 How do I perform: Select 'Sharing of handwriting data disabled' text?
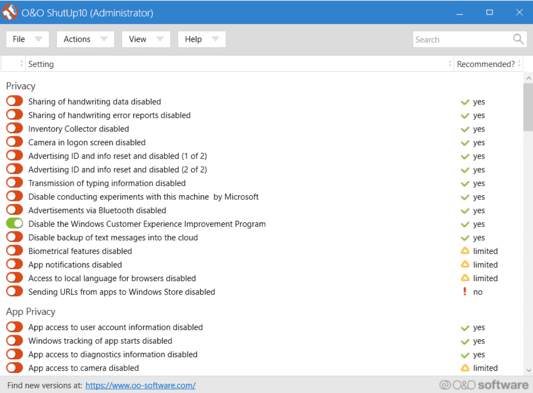click(x=95, y=102)
